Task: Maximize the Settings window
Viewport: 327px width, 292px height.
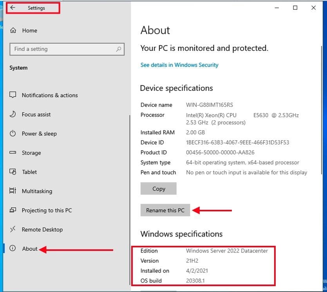Action: point(295,8)
